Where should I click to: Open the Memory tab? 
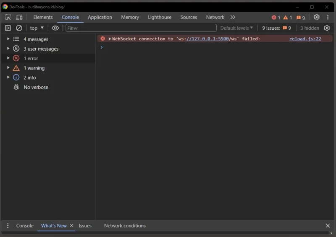(x=130, y=17)
